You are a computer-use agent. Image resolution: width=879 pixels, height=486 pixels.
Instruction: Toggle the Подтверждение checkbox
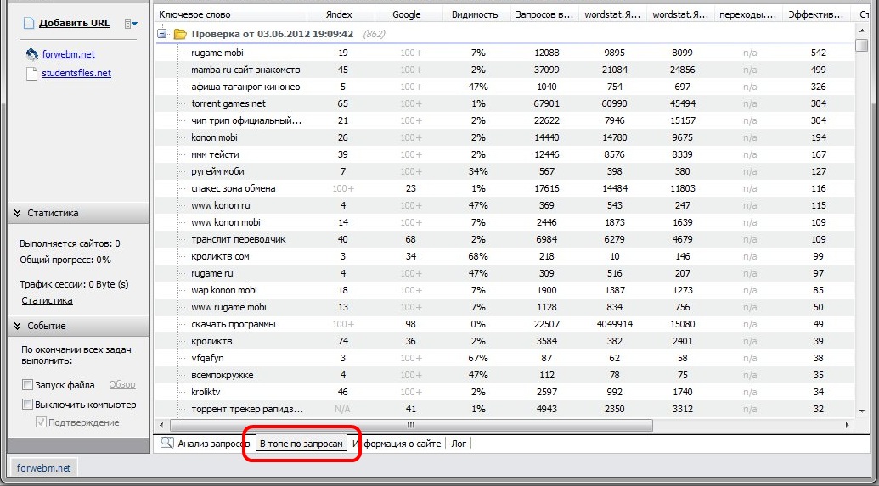(41, 422)
